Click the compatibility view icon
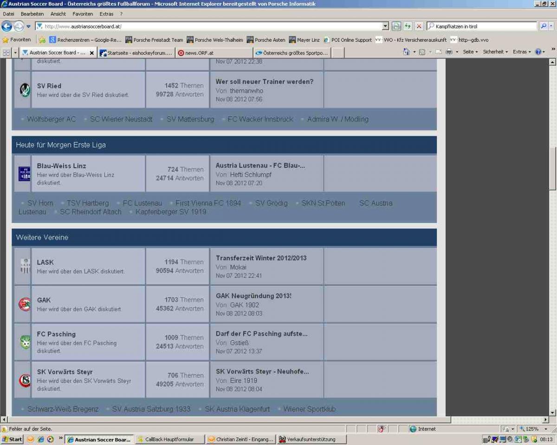The height and width of the screenshot is (445, 557). click(x=396, y=26)
